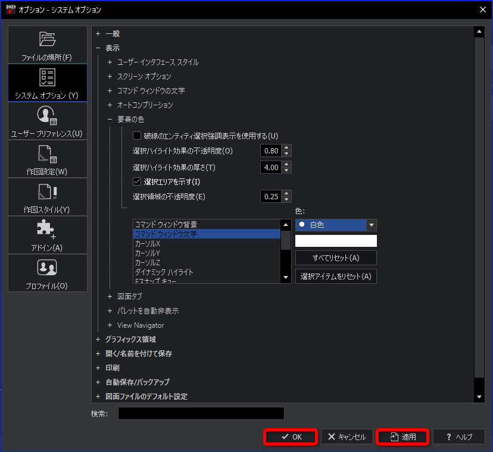The width and height of the screenshot is (493, 452).
Task: Increase 選択ハイライト効果の不透明度 value with up arrow
Action: [x=286, y=147]
